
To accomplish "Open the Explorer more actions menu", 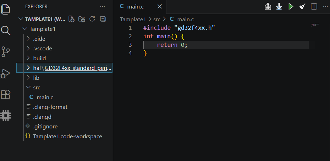I will (x=103, y=6).
